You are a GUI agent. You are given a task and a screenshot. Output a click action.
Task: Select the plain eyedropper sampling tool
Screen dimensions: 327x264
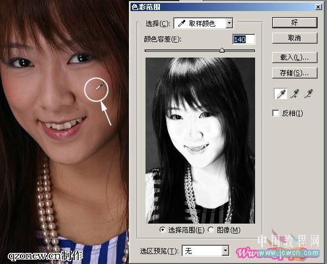[281, 94]
